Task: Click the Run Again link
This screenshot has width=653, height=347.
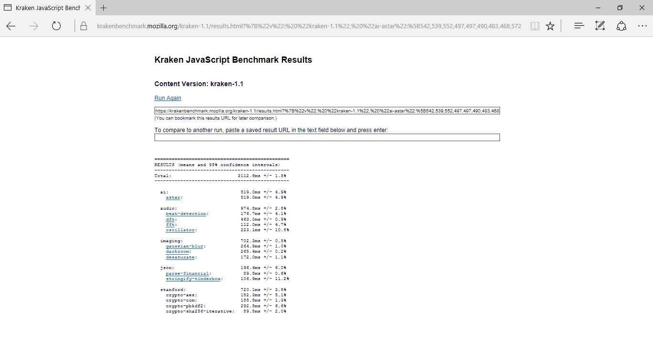Action: coord(168,98)
